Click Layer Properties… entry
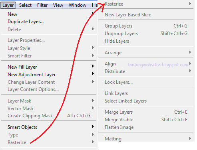This screenshot has height=150, width=197. [x=49, y=40]
